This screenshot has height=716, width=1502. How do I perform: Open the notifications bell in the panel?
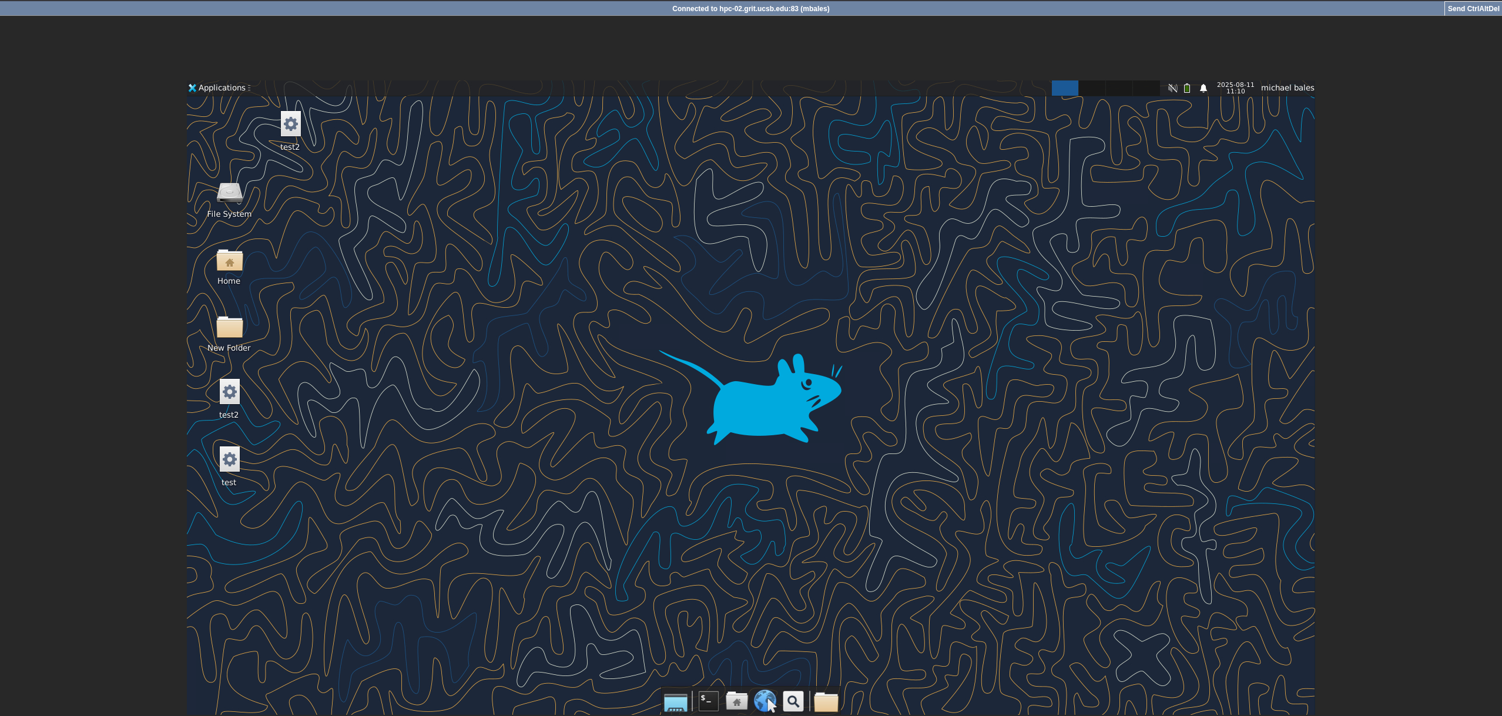(x=1203, y=88)
